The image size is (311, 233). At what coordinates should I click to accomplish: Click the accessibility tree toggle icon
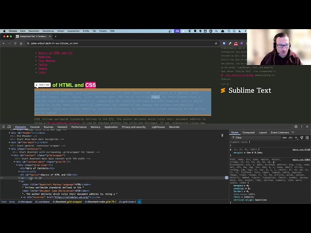pos(223,135)
